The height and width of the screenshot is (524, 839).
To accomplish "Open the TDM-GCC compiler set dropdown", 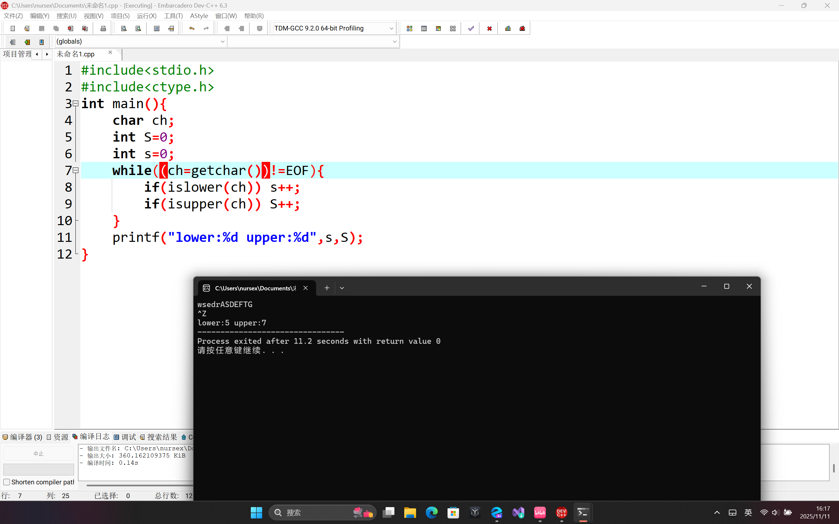I will (391, 29).
